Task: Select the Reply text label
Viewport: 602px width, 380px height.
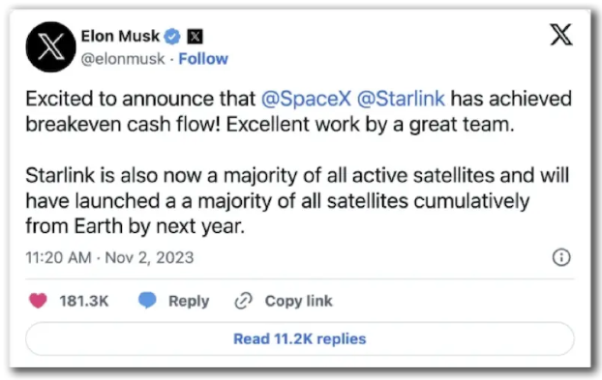Action: 189,302
